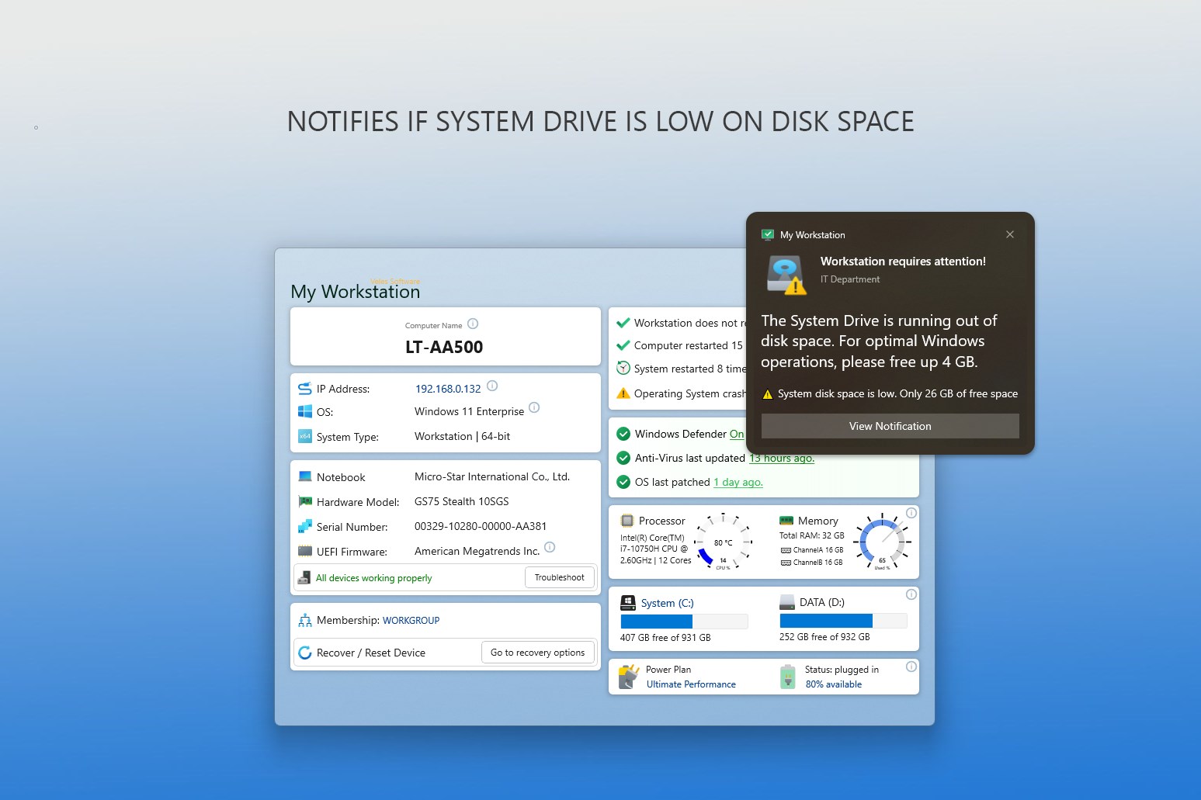Click the warning icon beside Operating System crash

[623, 393]
